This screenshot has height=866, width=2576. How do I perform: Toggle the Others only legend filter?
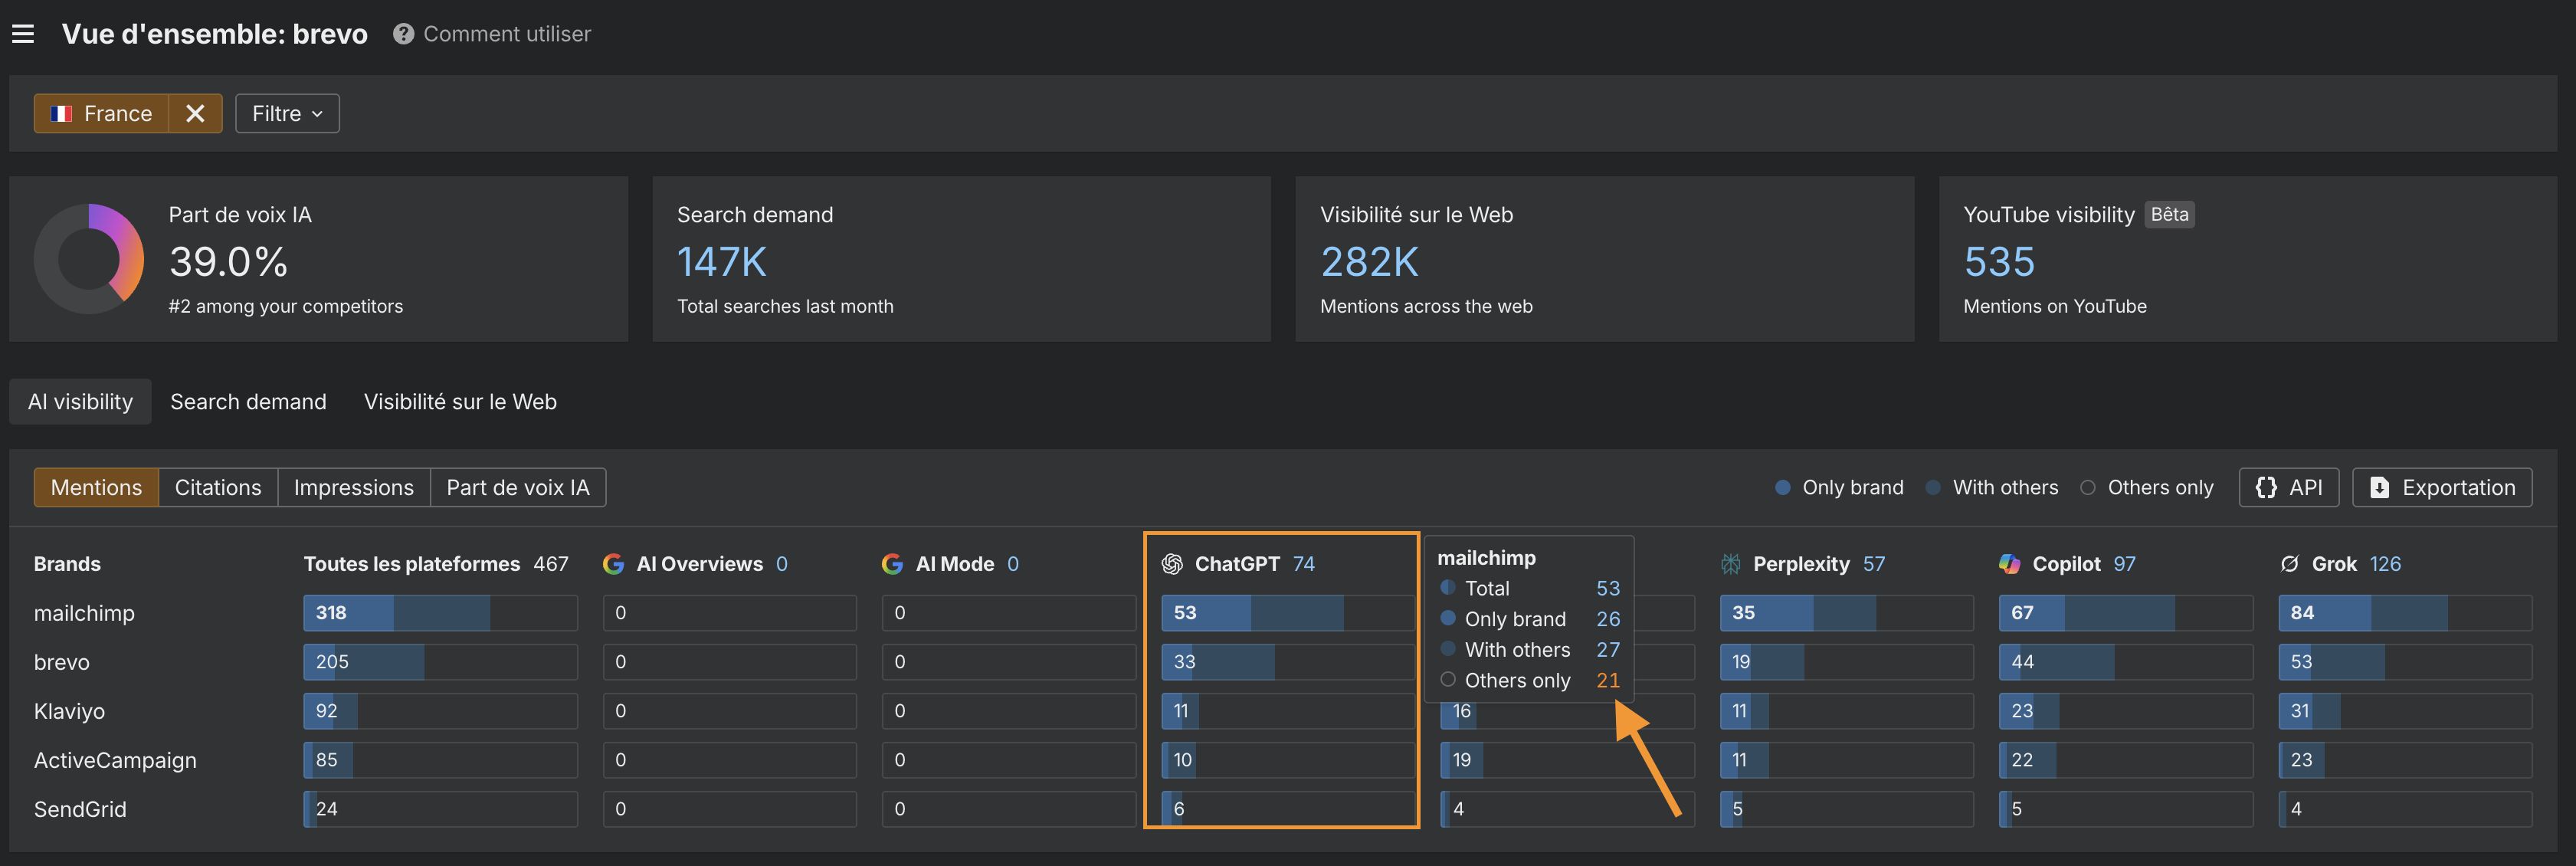point(2147,487)
